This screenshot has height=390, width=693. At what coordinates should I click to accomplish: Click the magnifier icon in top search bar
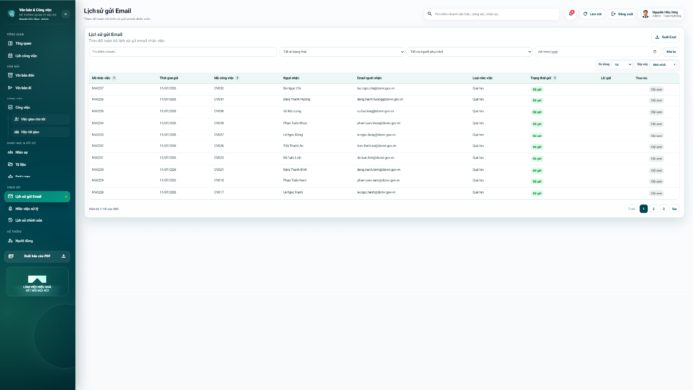point(429,14)
